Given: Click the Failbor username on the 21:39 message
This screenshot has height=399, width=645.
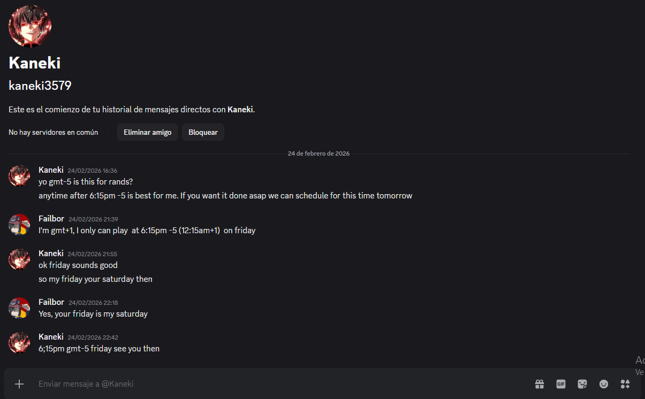Looking at the screenshot, I should point(51,219).
